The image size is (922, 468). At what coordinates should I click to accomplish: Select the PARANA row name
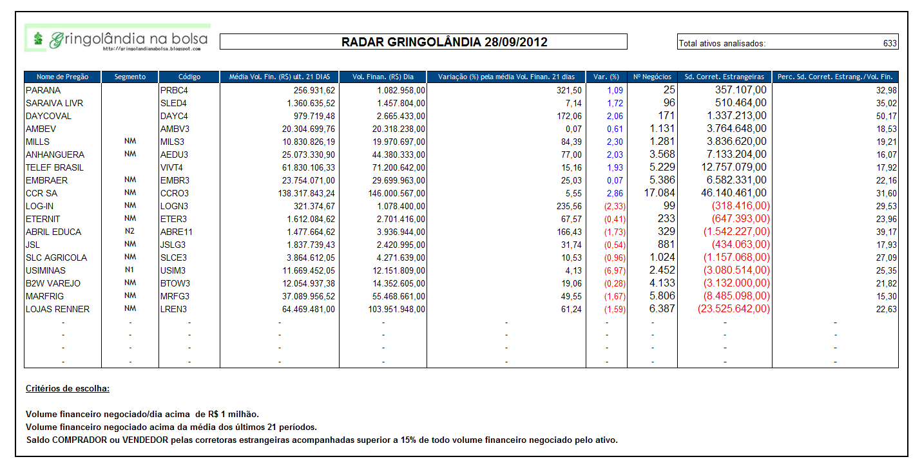43,90
